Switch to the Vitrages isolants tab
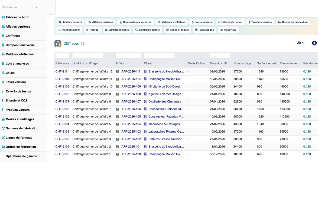 117,30
